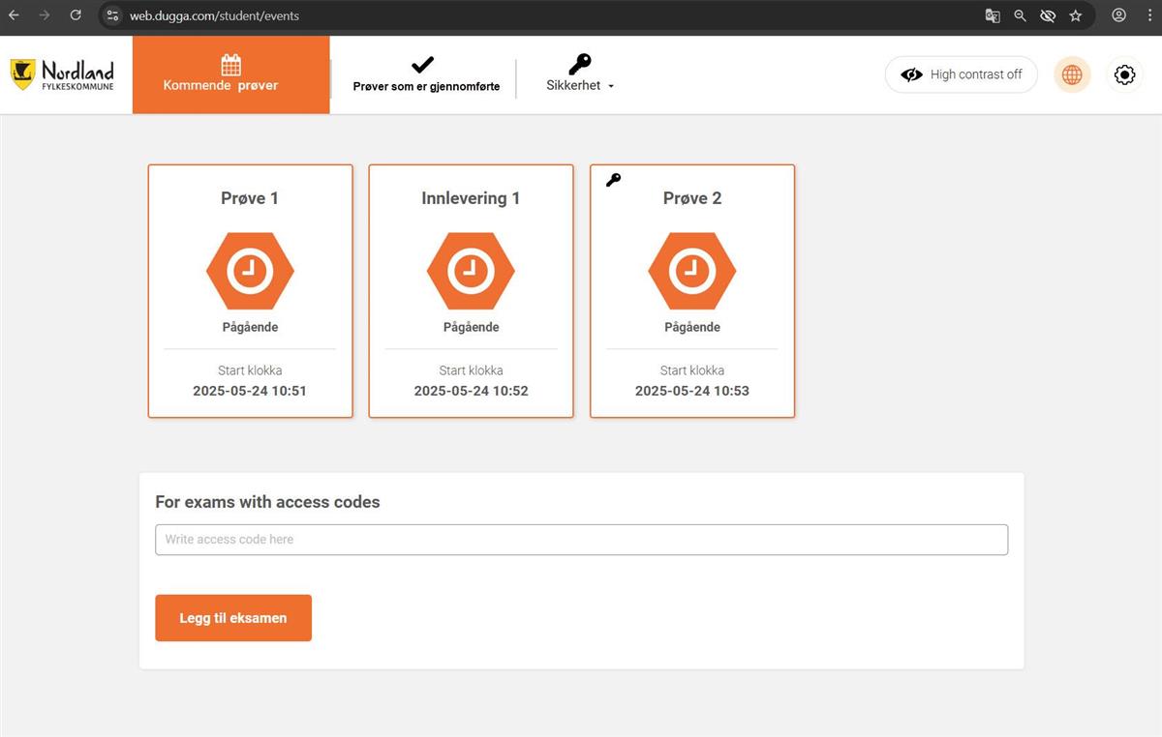Screen dimensions: 1162x737
Task: Click Start klokka label on Prøve 2 card
Action: tap(692, 370)
